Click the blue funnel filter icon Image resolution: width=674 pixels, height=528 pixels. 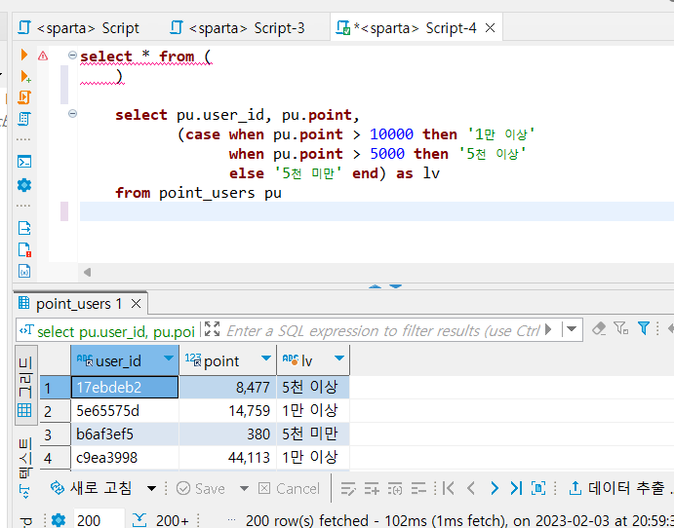644,329
